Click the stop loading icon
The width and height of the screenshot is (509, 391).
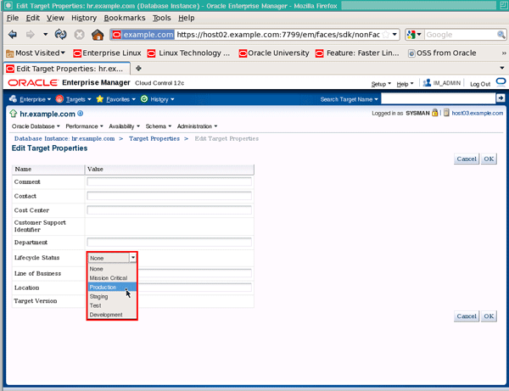pos(79,35)
